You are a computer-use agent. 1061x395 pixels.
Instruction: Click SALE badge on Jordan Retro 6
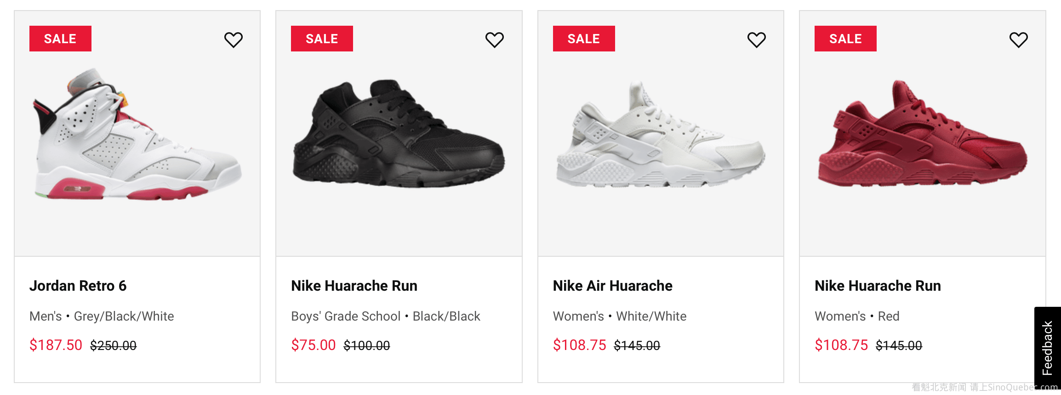click(x=60, y=39)
